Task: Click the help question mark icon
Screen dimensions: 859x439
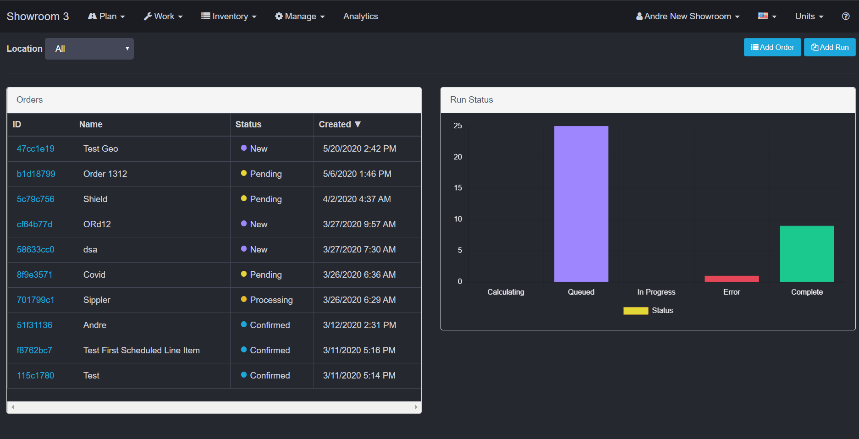Action: 846,16
